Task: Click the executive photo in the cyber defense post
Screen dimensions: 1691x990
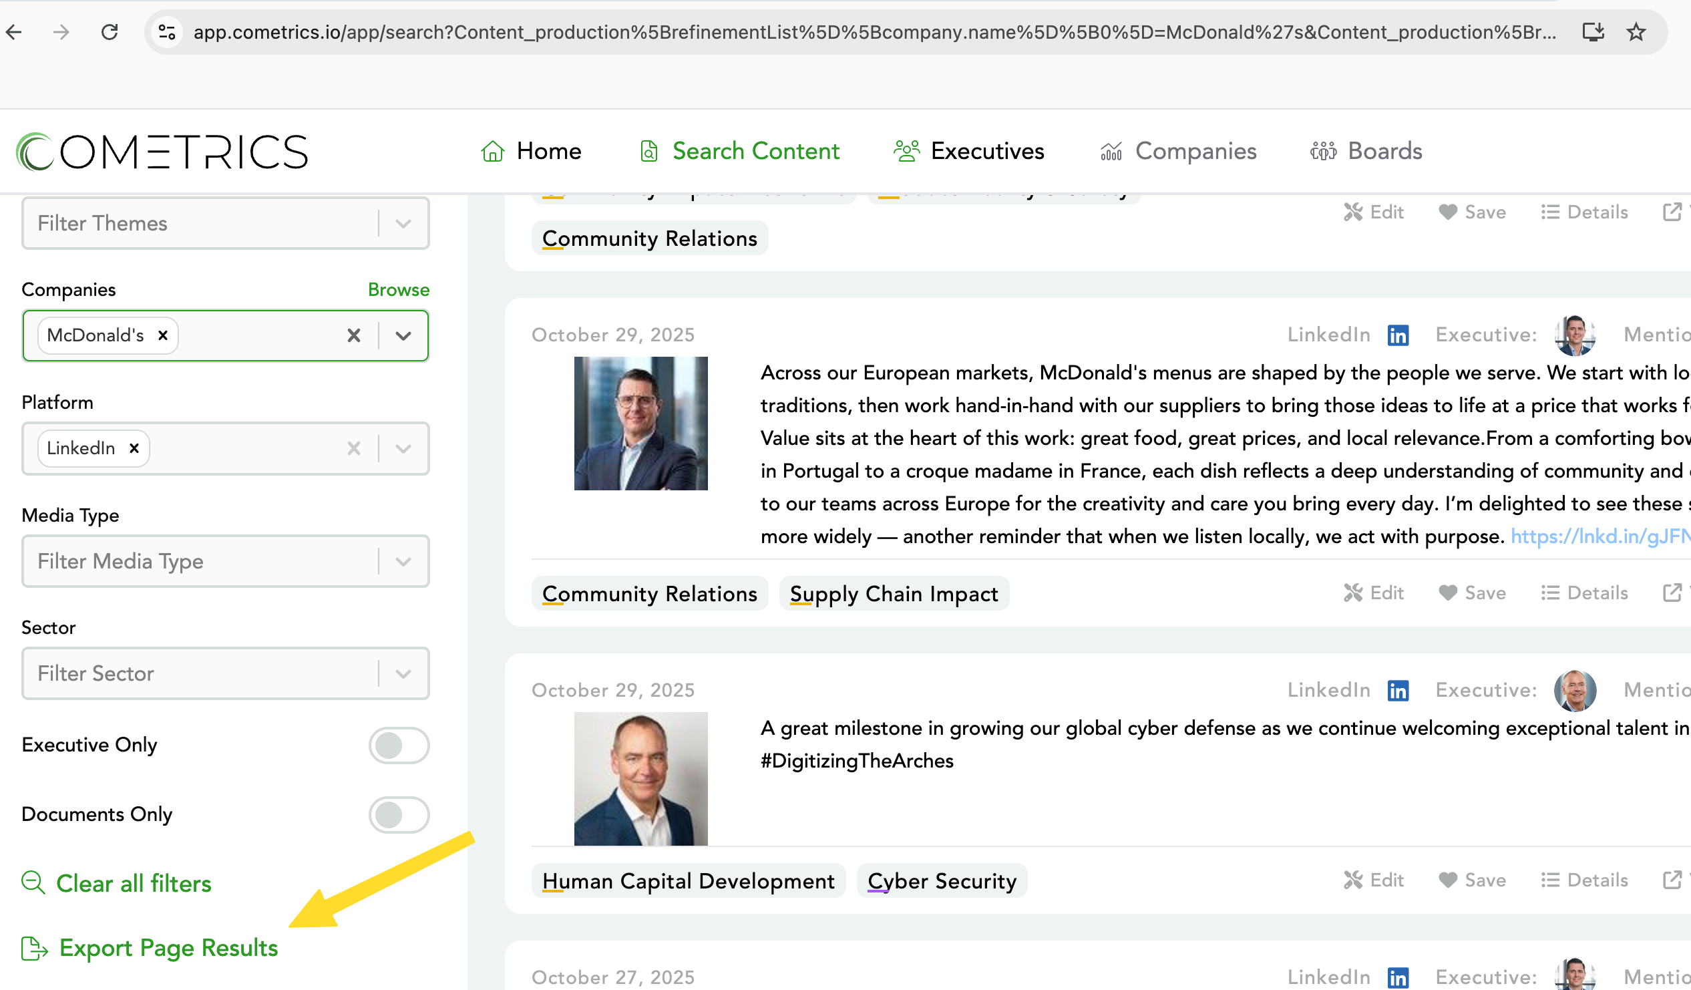Action: tap(640, 779)
